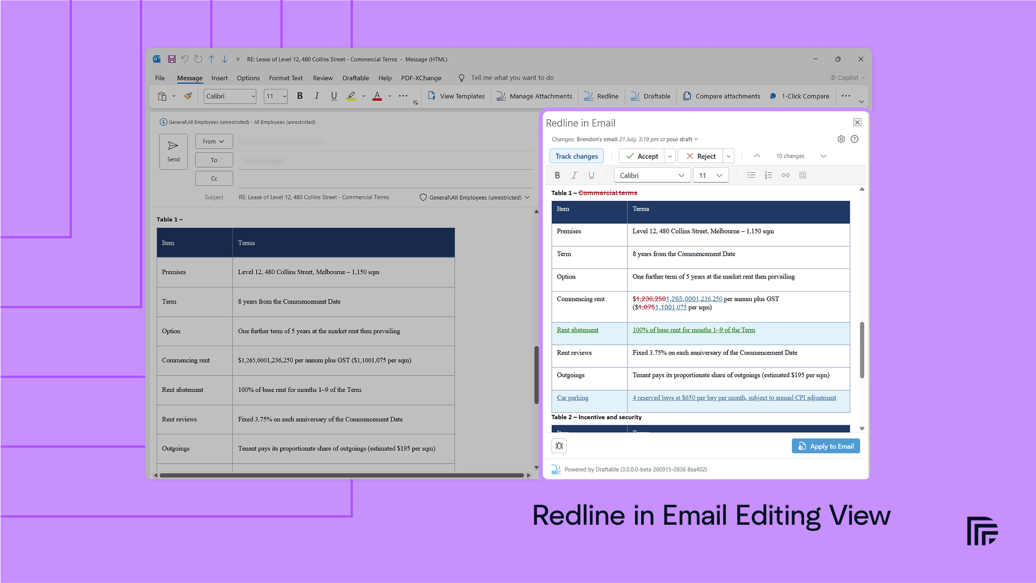Open the ribbon overflow ellipsis at far right
The width and height of the screenshot is (1036, 583).
(846, 96)
